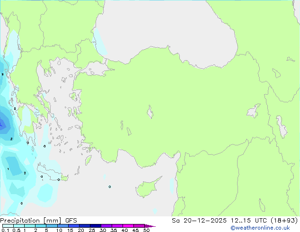Click the legend label '30'
The image size is (300, 232).
point(103,230)
